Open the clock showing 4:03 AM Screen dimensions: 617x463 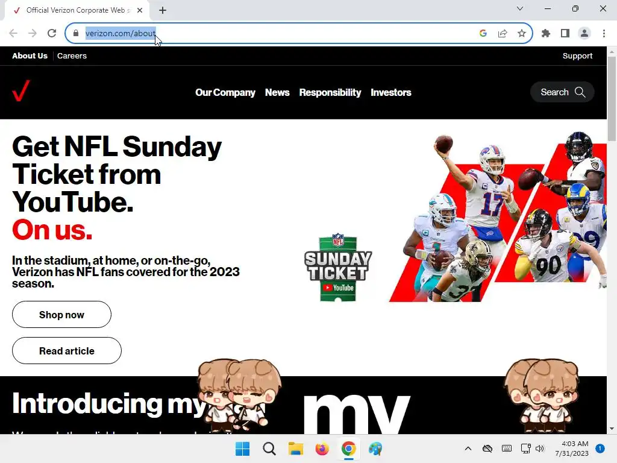point(572,449)
